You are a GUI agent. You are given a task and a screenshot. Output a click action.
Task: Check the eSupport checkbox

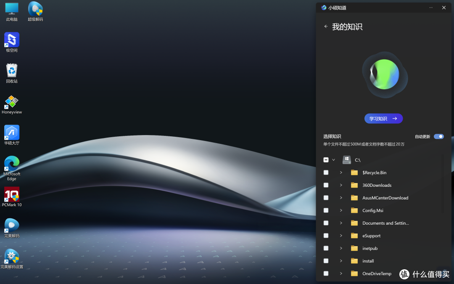click(326, 236)
